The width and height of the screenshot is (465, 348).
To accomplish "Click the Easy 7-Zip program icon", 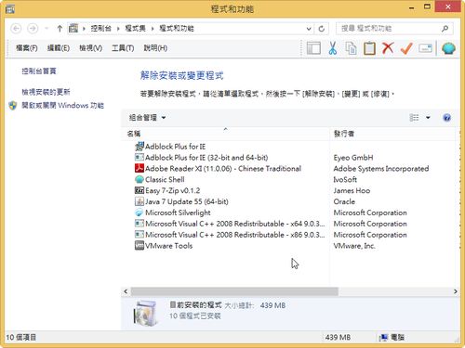I will (x=139, y=190).
